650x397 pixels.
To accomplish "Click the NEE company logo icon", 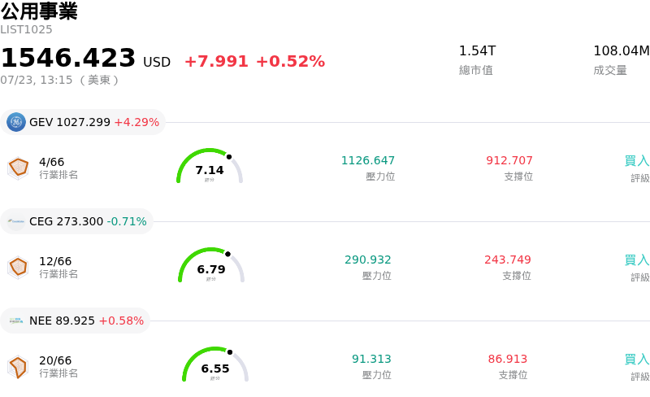I will (x=16, y=321).
